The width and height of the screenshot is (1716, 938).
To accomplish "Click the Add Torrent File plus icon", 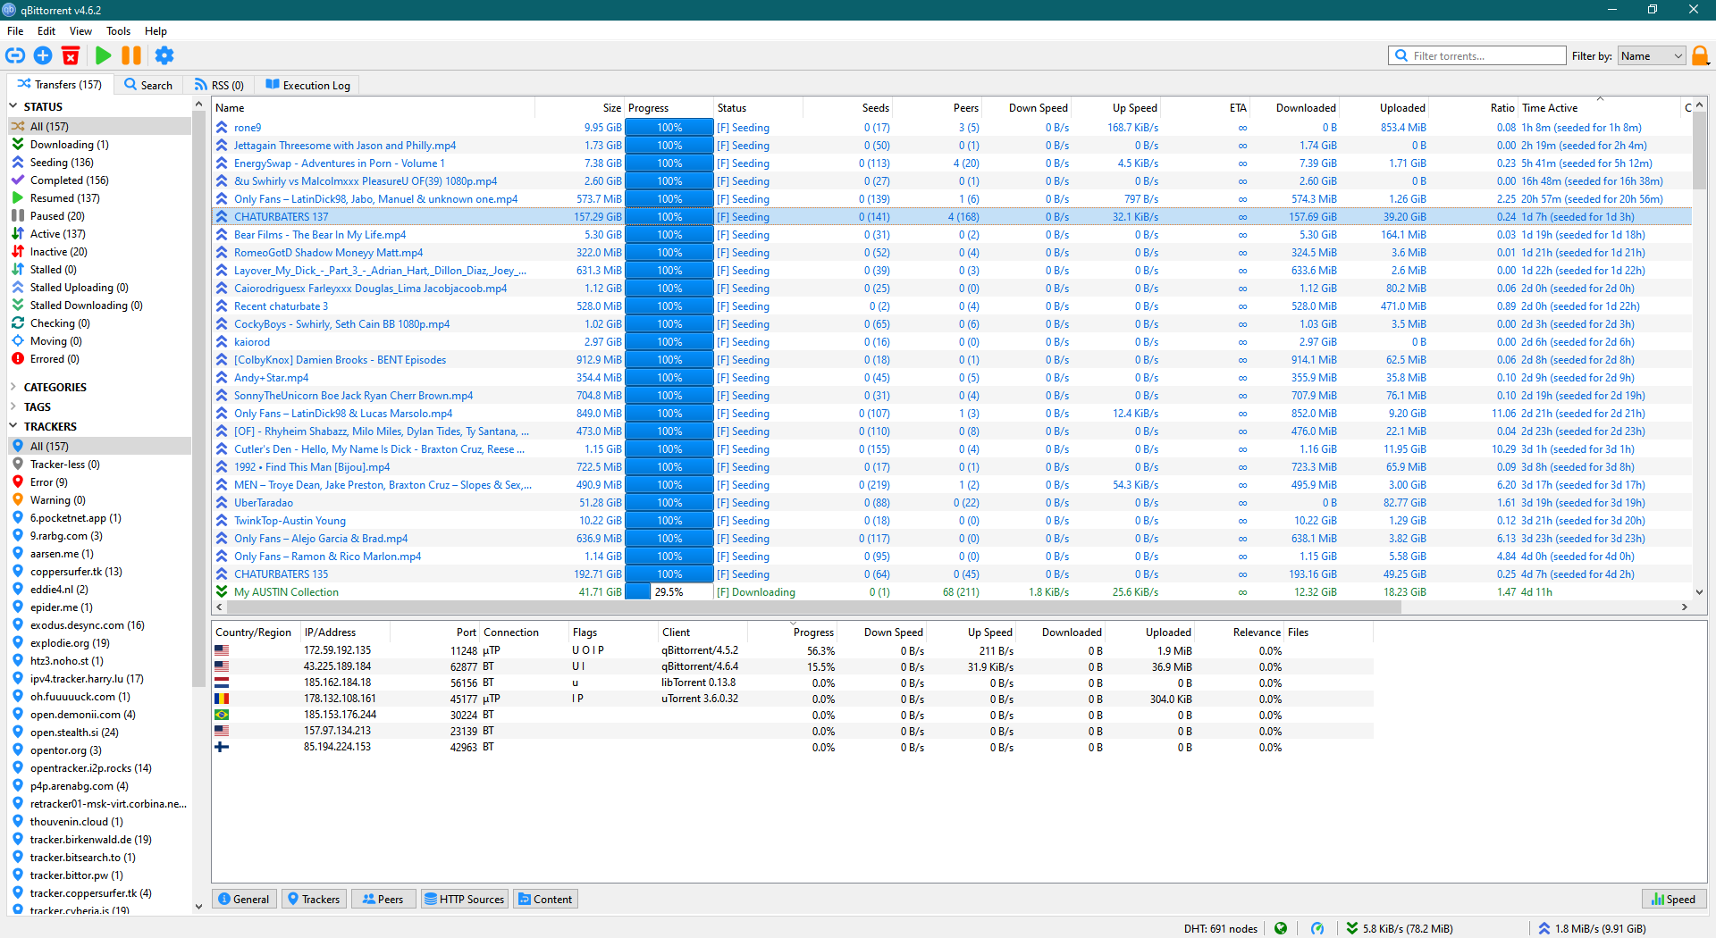I will (43, 55).
